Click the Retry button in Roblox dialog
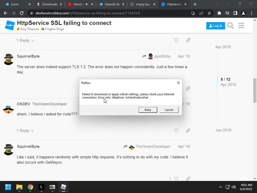The image size is (257, 193). coord(148,110)
